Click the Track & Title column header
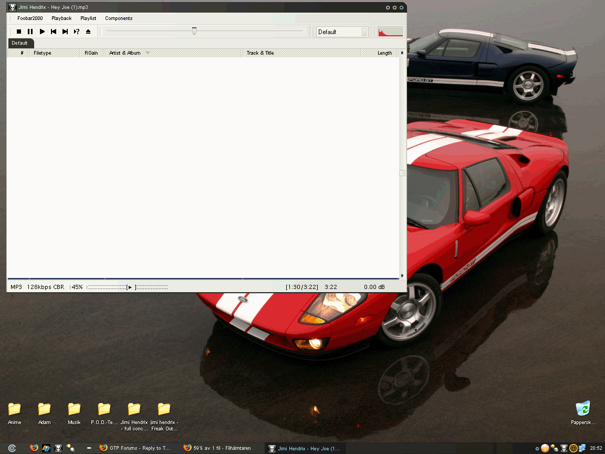 [x=260, y=53]
